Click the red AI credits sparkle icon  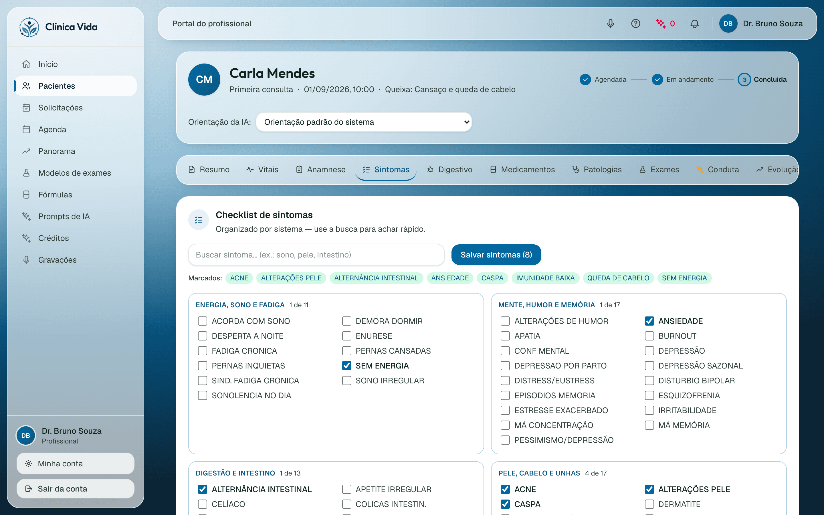click(x=661, y=23)
